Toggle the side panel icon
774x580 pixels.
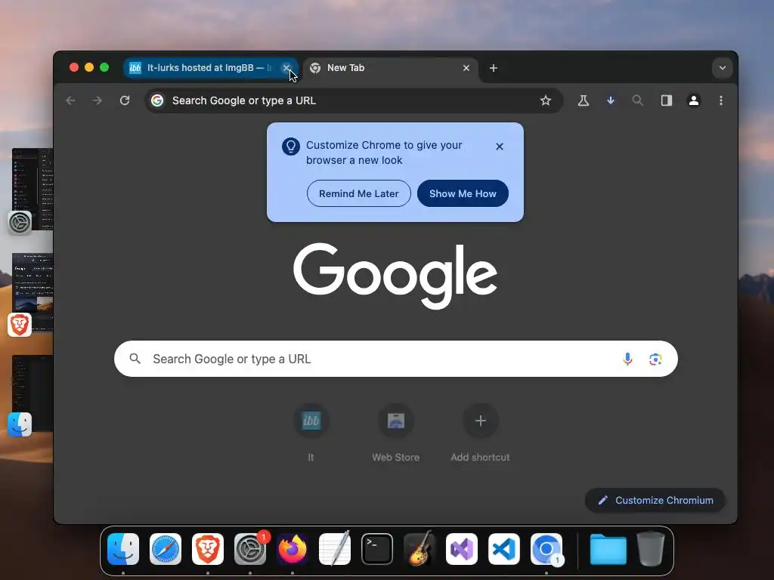tap(667, 100)
